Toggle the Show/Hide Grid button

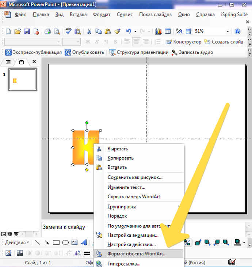pyautogui.click(x=188, y=31)
